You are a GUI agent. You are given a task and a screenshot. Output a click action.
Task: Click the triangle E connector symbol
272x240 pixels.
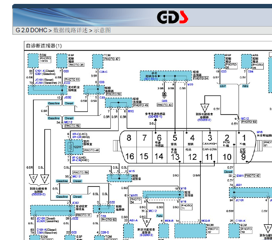[x=33, y=179]
